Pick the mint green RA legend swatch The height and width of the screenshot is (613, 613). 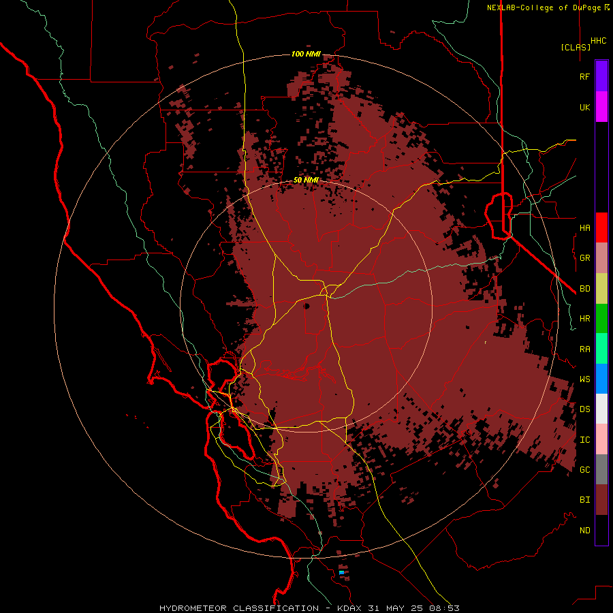coord(601,349)
